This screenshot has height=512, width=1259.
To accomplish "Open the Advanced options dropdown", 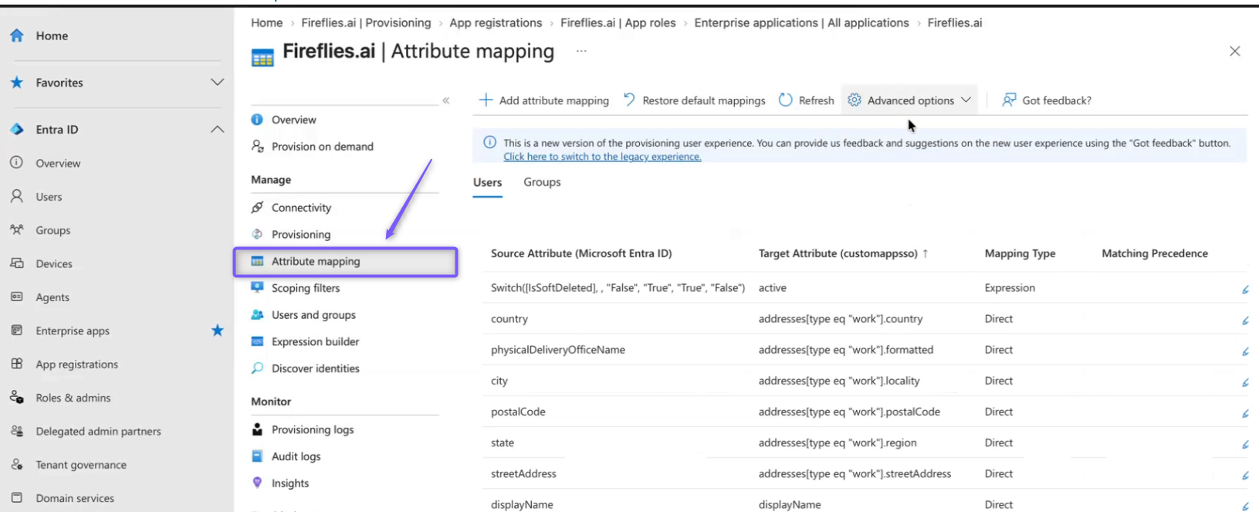I will point(909,100).
